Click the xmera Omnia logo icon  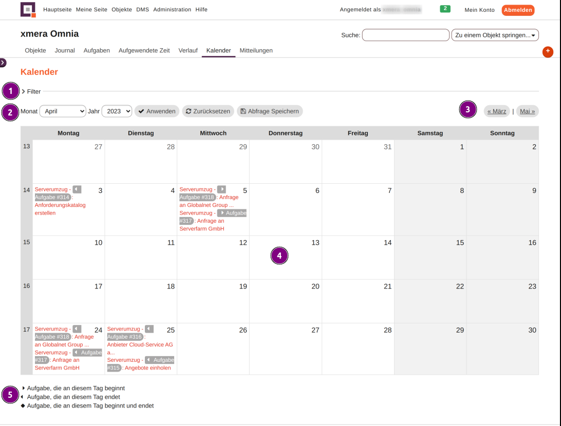click(28, 10)
